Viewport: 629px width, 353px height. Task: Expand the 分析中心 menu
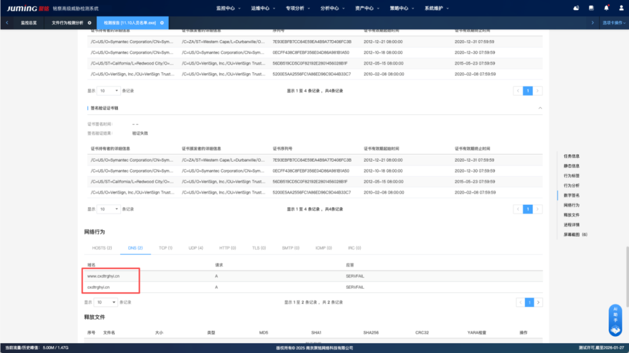coord(331,8)
